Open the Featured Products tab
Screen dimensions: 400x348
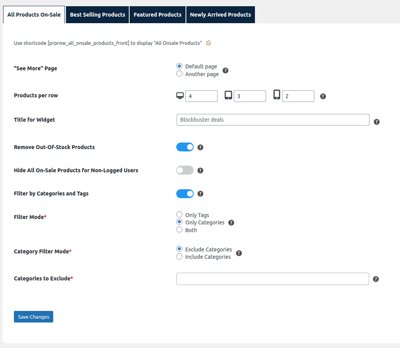(157, 14)
